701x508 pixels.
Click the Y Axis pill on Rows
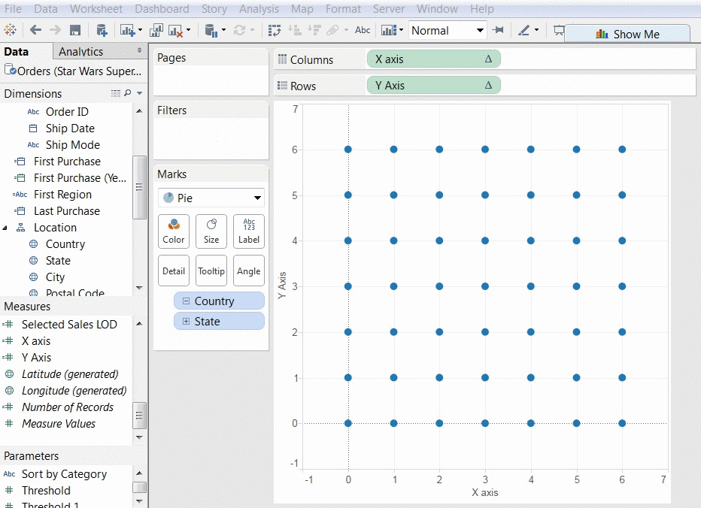[x=433, y=85]
